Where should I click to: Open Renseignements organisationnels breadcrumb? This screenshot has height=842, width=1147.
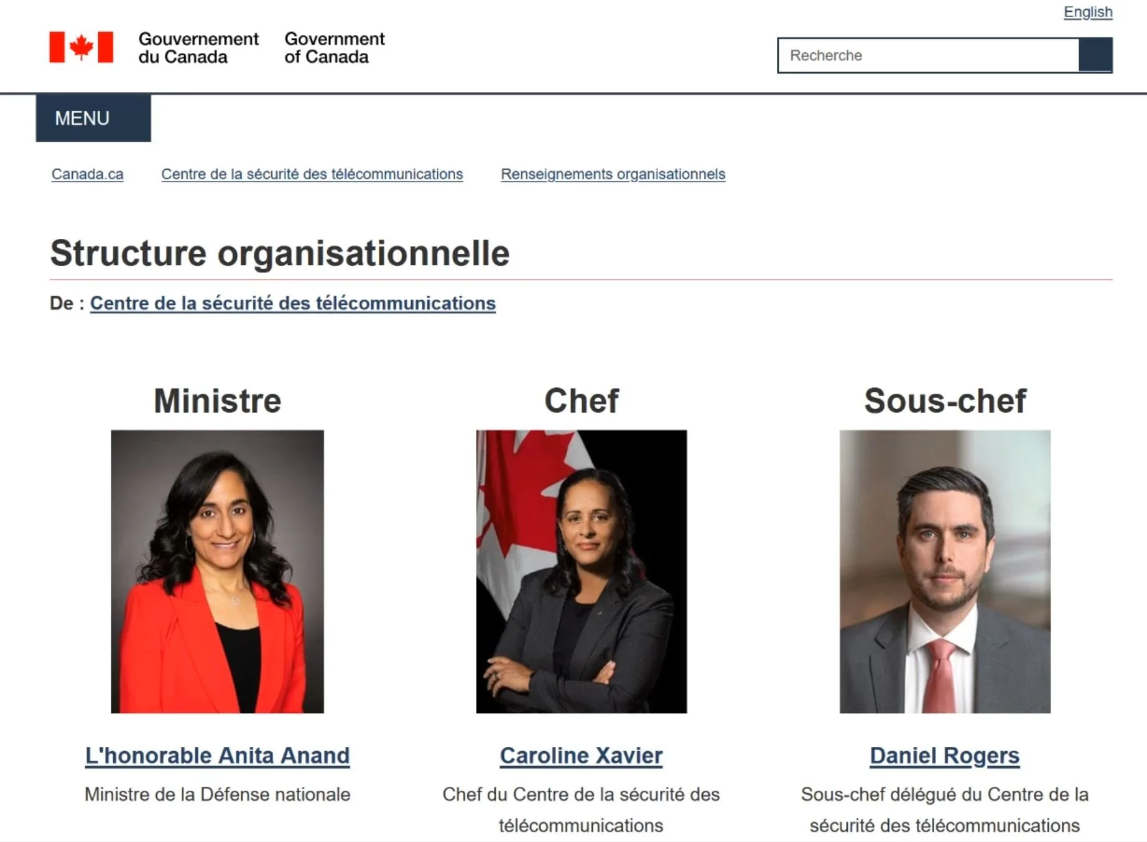[613, 174]
